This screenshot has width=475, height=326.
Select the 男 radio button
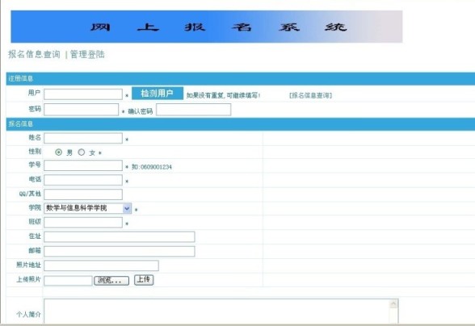[x=58, y=153]
